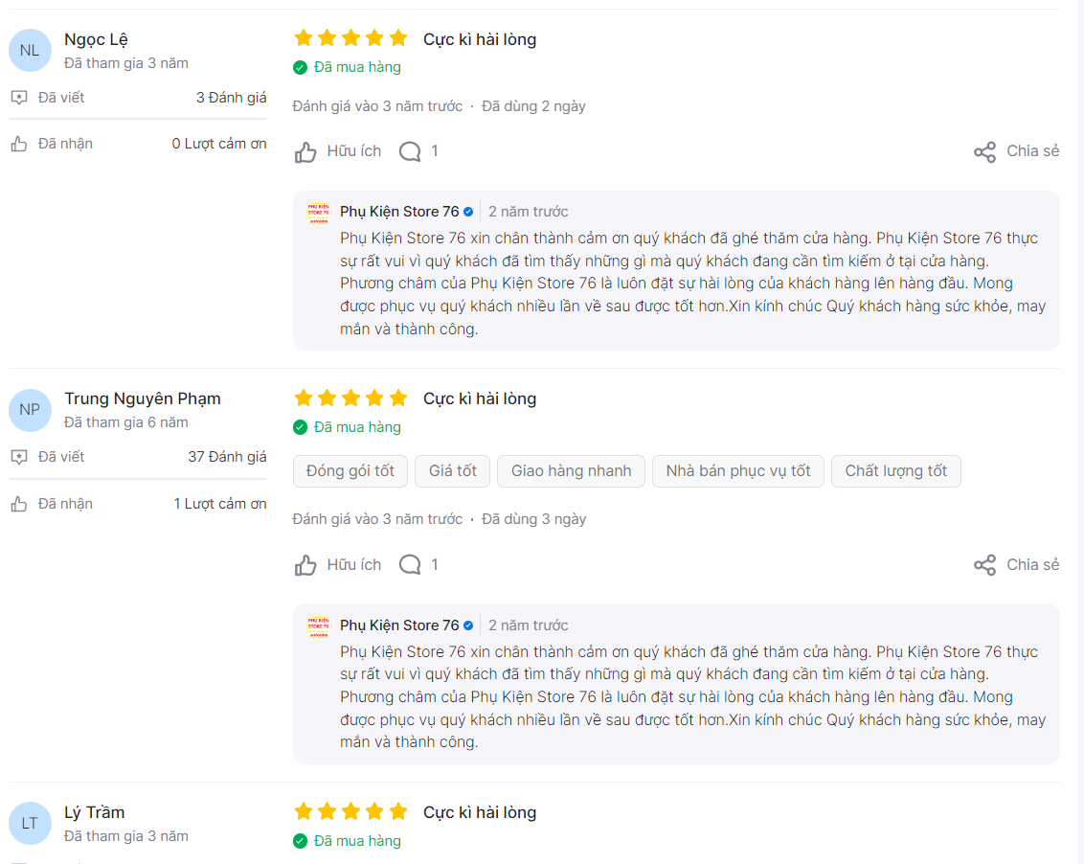
Task: Click the NP avatar circle
Action: pyautogui.click(x=30, y=410)
